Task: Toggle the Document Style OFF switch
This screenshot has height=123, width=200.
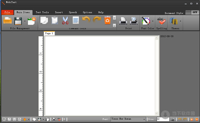Action: click(192, 12)
